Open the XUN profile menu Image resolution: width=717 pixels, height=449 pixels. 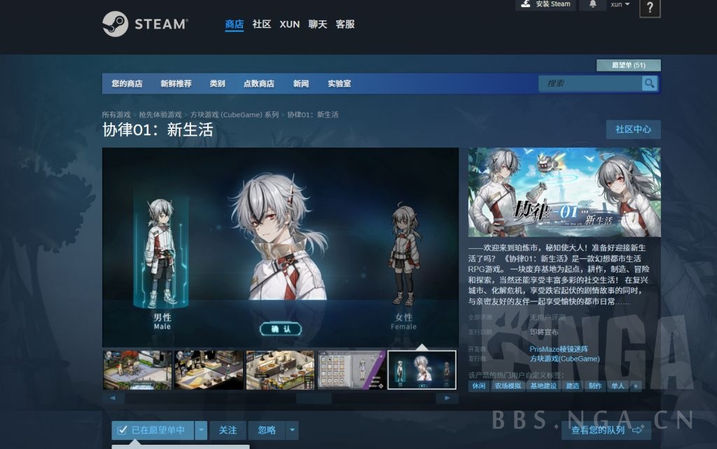click(x=289, y=24)
